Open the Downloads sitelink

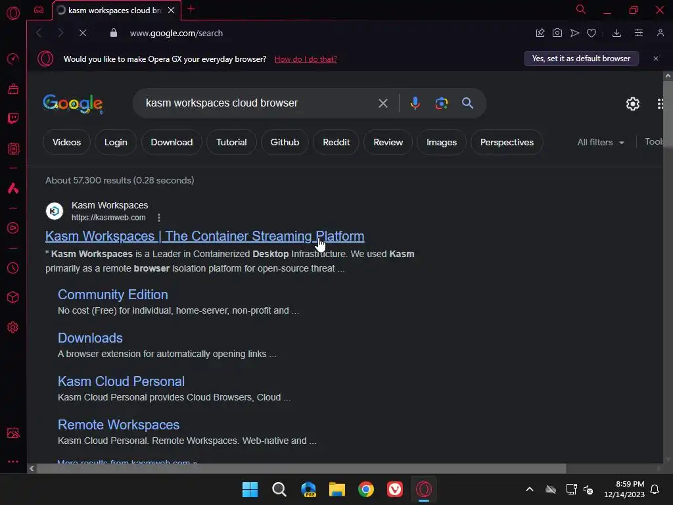pos(90,338)
